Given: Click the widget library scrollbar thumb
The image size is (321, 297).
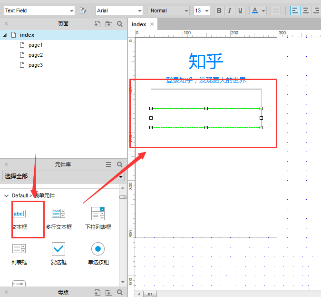Looking at the screenshot, I should tap(123, 197).
